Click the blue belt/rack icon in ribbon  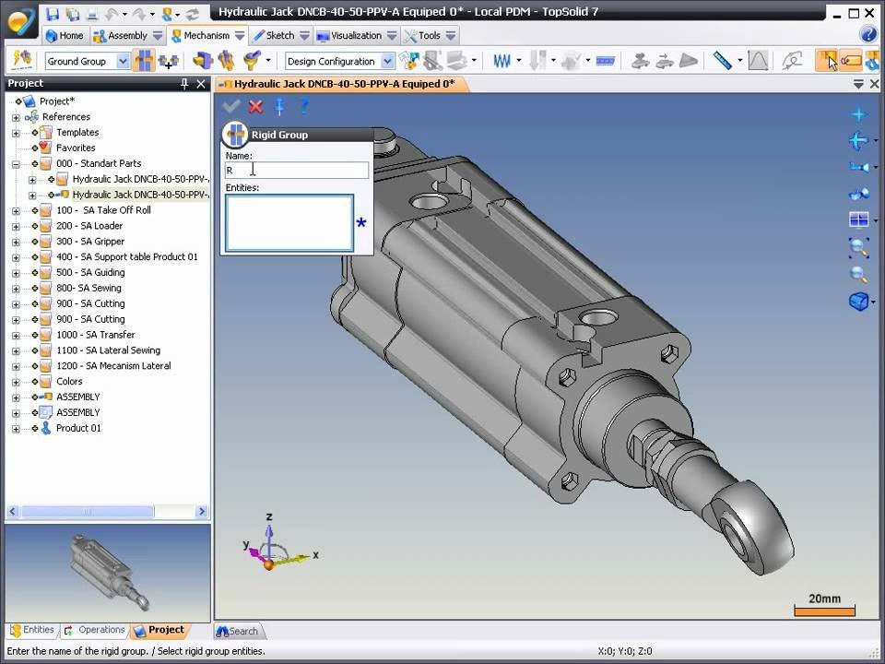605,61
